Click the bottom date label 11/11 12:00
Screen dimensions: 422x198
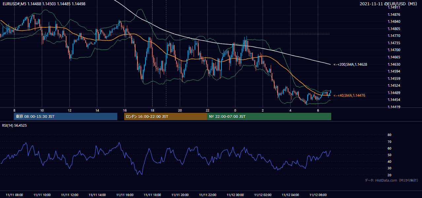coord(69,195)
